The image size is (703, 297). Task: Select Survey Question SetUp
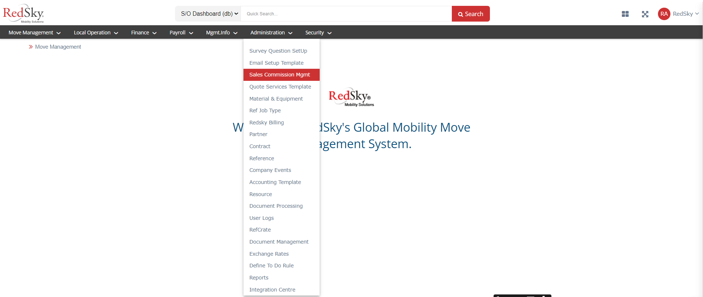click(282, 51)
